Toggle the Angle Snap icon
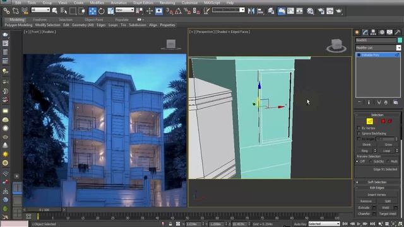Screen dimensions: 404x227 [178, 11]
